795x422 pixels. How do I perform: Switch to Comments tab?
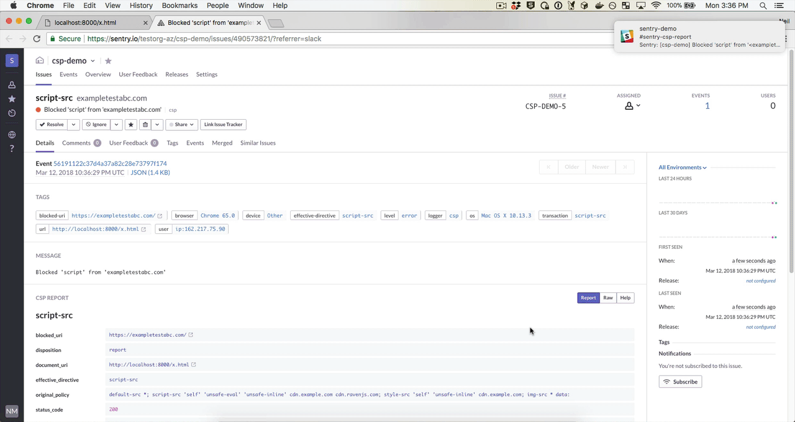pyautogui.click(x=81, y=143)
